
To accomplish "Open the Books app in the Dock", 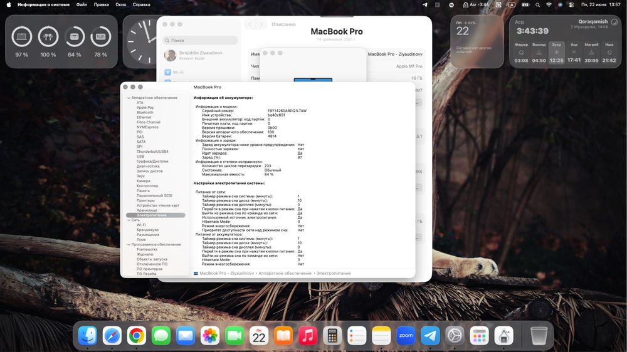I will click(x=283, y=336).
